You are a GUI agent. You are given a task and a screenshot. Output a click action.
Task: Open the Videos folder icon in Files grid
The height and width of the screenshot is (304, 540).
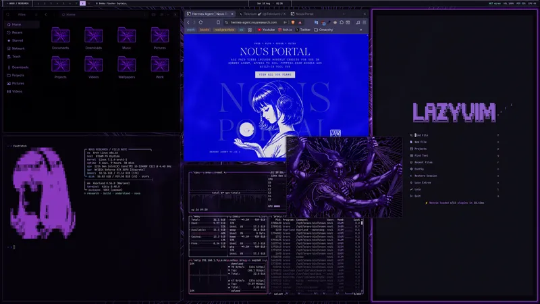pyautogui.click(x=93, y=67)
